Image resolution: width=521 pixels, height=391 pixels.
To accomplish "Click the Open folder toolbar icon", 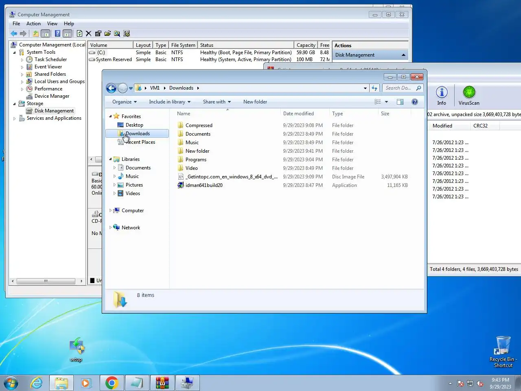I will 107,33.
